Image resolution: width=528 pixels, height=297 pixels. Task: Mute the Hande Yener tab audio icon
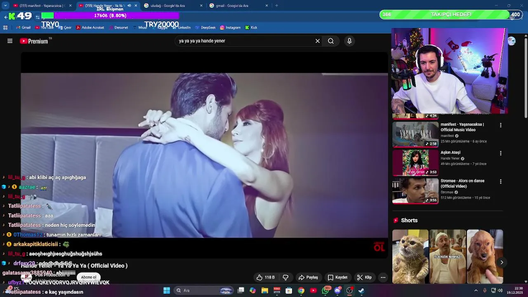(129, 6)
